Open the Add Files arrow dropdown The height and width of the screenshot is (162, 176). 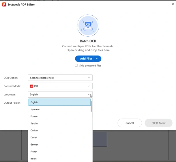tap(98, 59)
